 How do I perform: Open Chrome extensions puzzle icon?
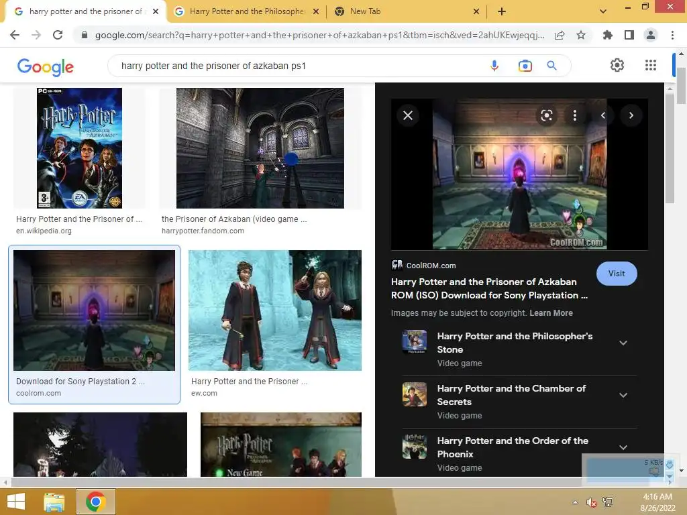(607, 35)
